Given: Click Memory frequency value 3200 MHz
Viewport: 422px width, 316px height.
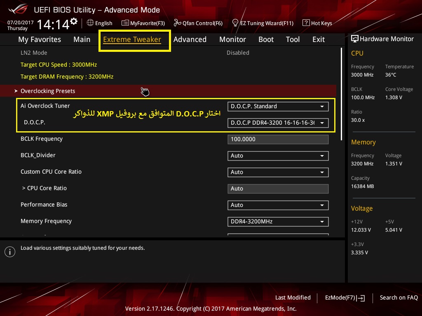Looking at the screenshot, I should (x=362, y=163).
